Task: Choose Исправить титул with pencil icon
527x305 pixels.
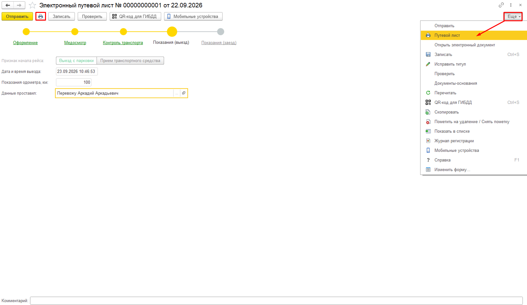Action: coord(474,64)
